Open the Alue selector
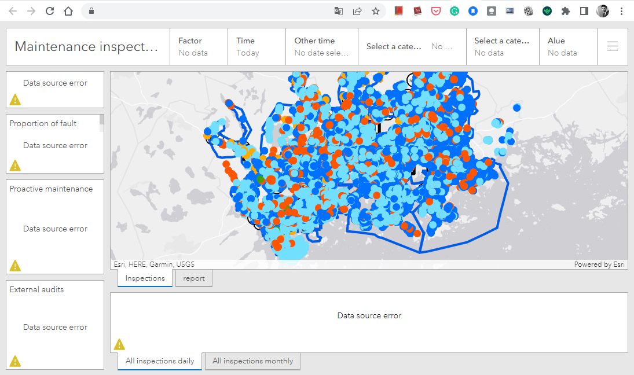This screenshot has height=375, width=634. pyautogui.click(x=568, y=46)
